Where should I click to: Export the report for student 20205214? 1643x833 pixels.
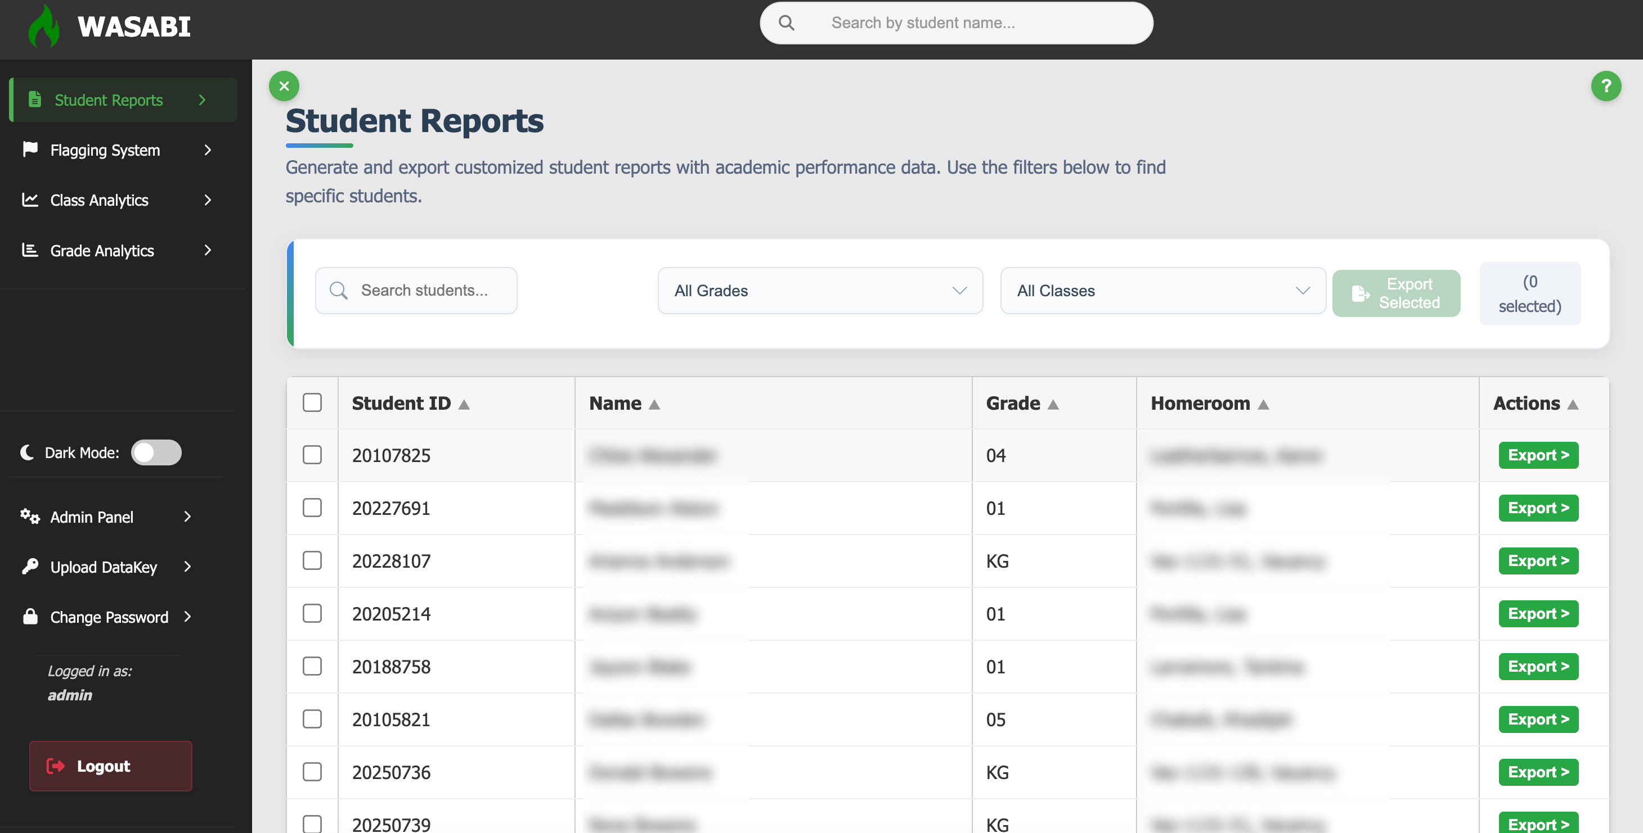tap(1538, 614)
